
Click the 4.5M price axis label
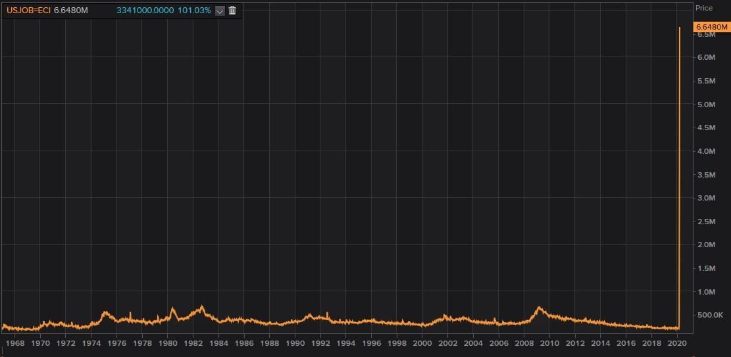pos(706,128)
